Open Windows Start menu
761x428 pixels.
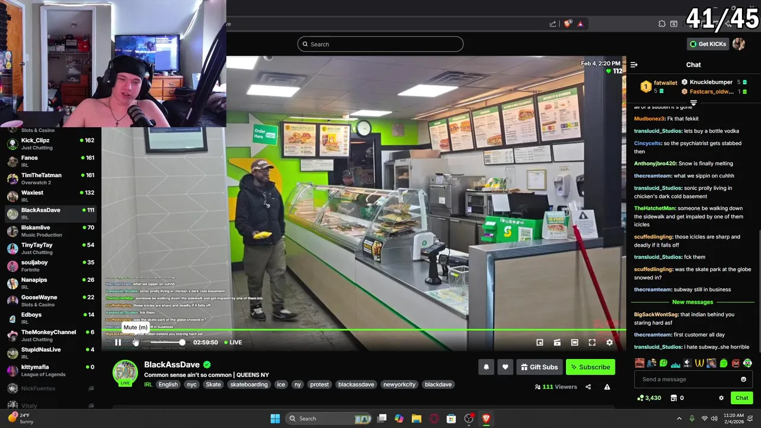click(x=275, y=418)
